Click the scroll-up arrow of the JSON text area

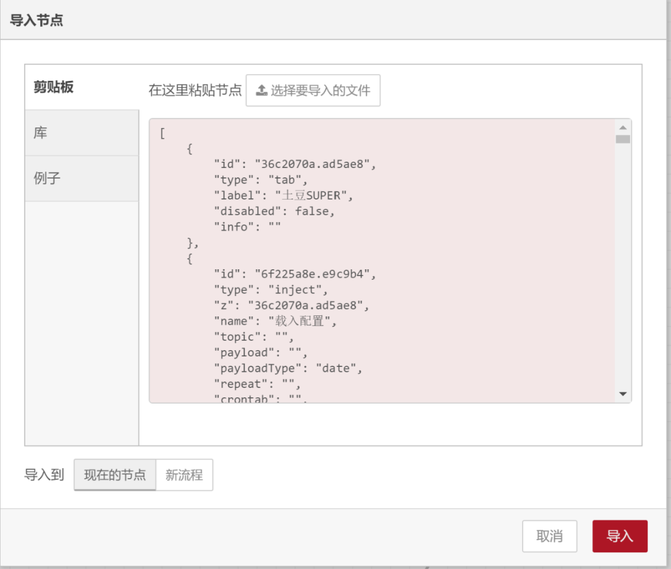pos(623,127)
